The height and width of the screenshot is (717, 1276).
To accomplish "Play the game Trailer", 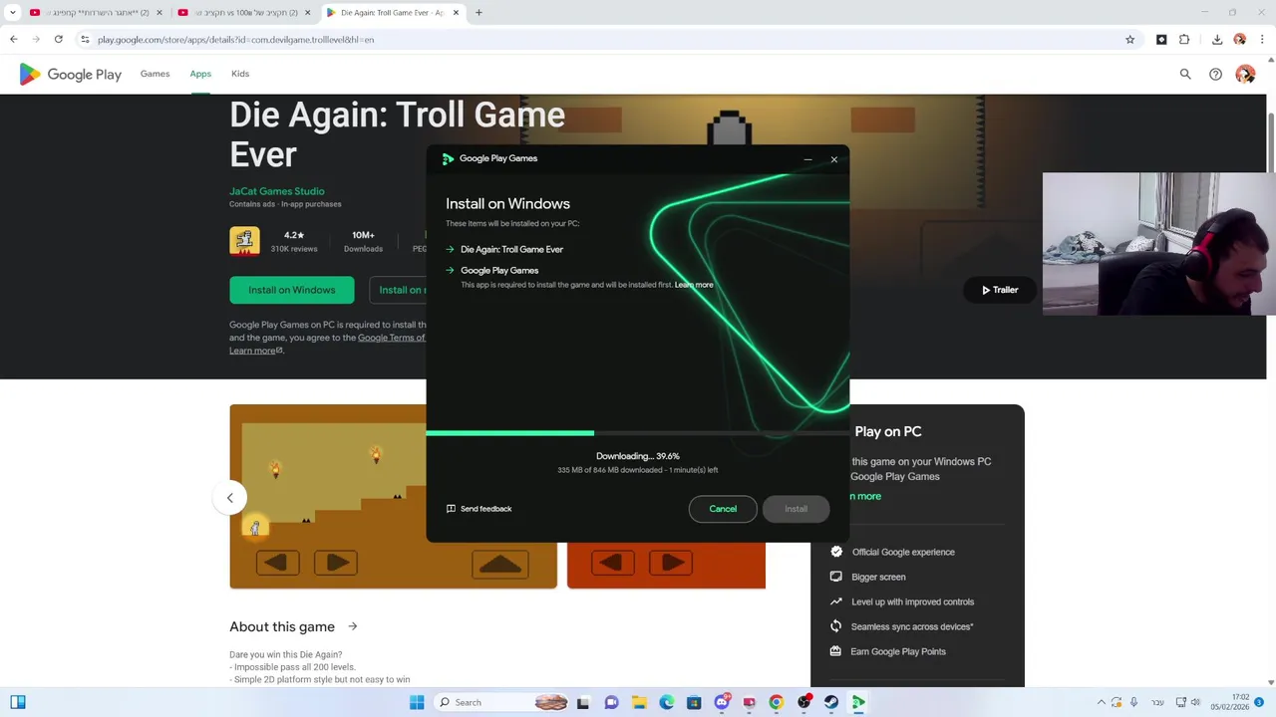I will point(1000,290).
